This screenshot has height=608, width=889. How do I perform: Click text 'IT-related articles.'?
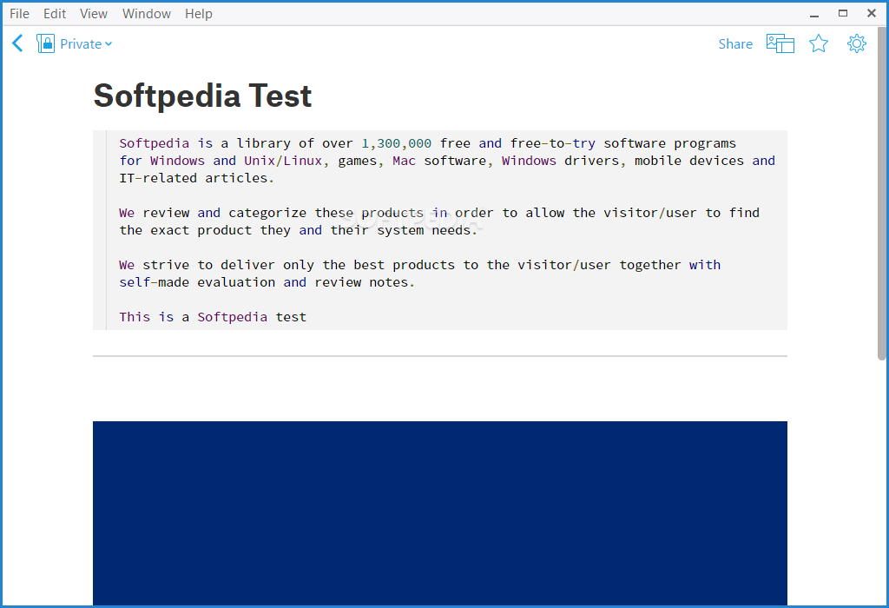tap(196, 178)
